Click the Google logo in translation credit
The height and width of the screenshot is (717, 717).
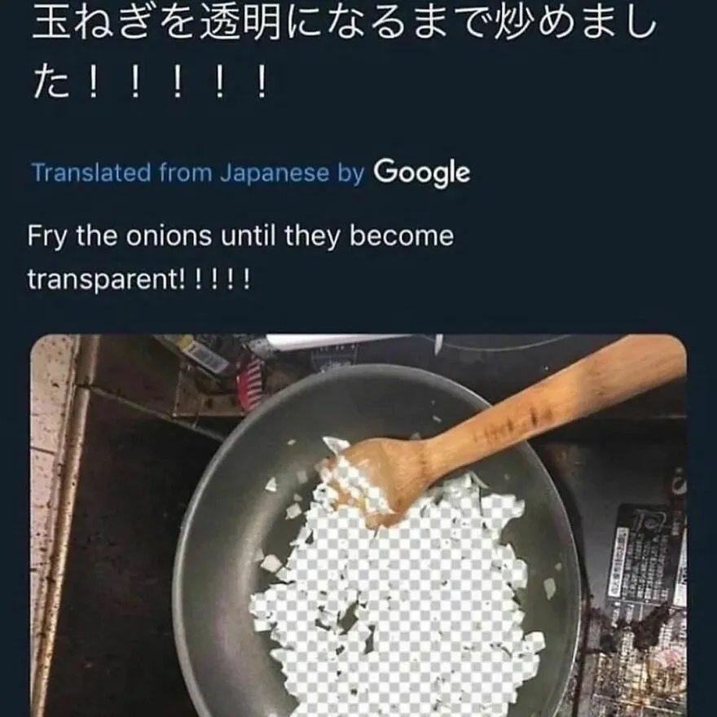421,173
